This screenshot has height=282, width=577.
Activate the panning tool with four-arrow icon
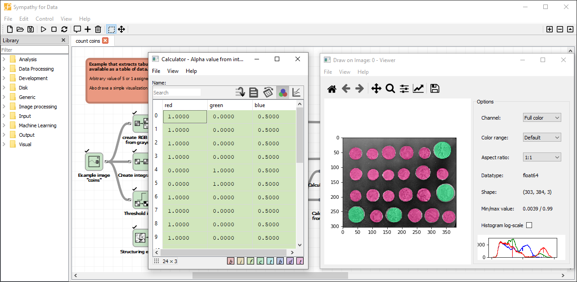[x=121, y=29]
